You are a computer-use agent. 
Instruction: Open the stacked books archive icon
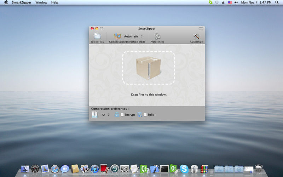click(204, 169)
